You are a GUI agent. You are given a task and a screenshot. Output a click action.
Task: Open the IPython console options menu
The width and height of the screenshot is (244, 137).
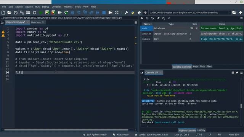click(x=241, y=73)
